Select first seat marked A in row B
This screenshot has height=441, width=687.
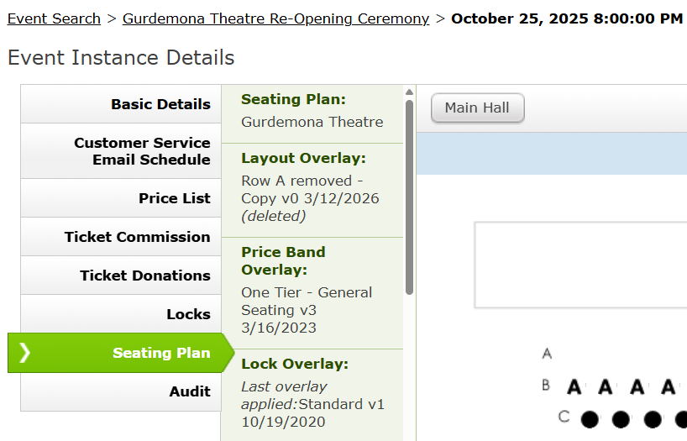(x=574, y=387)
